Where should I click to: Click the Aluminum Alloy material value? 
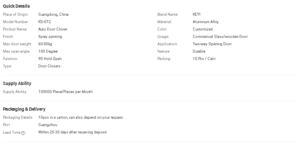pos(206,22)
